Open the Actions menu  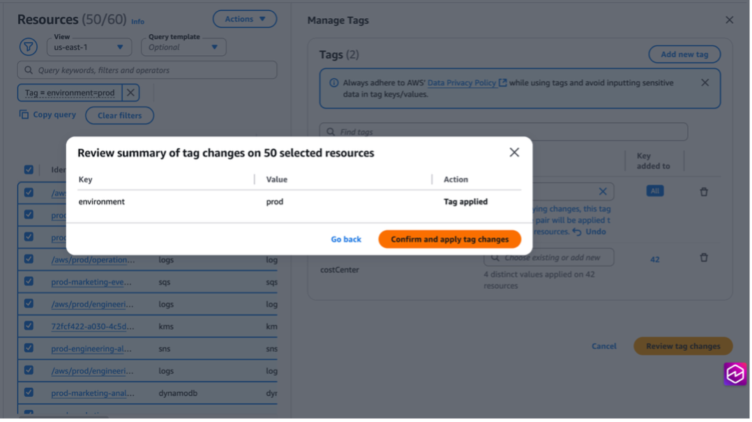[244, 19]
